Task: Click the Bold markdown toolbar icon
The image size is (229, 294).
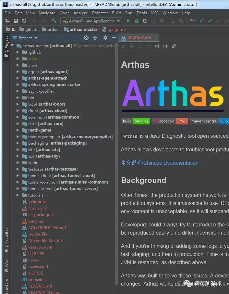Action: pos(123,46)
